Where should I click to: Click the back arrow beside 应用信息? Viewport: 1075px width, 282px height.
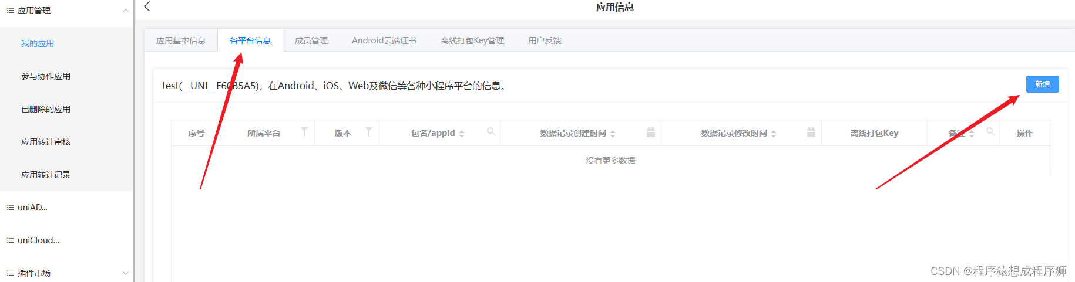coord(147,6)
